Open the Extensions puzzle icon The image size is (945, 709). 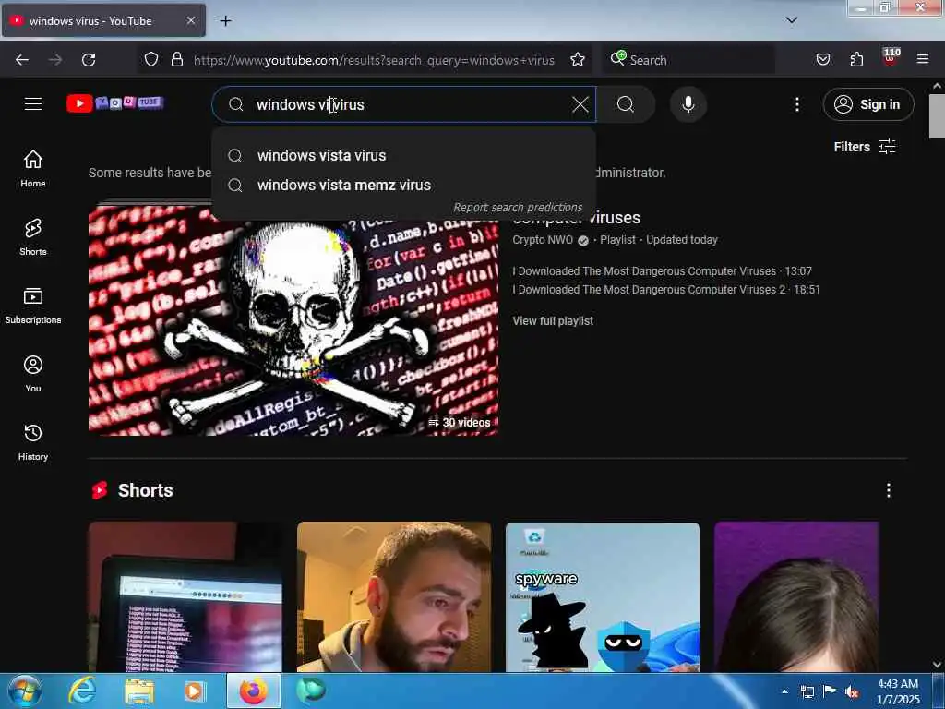[x=856, y=60]
